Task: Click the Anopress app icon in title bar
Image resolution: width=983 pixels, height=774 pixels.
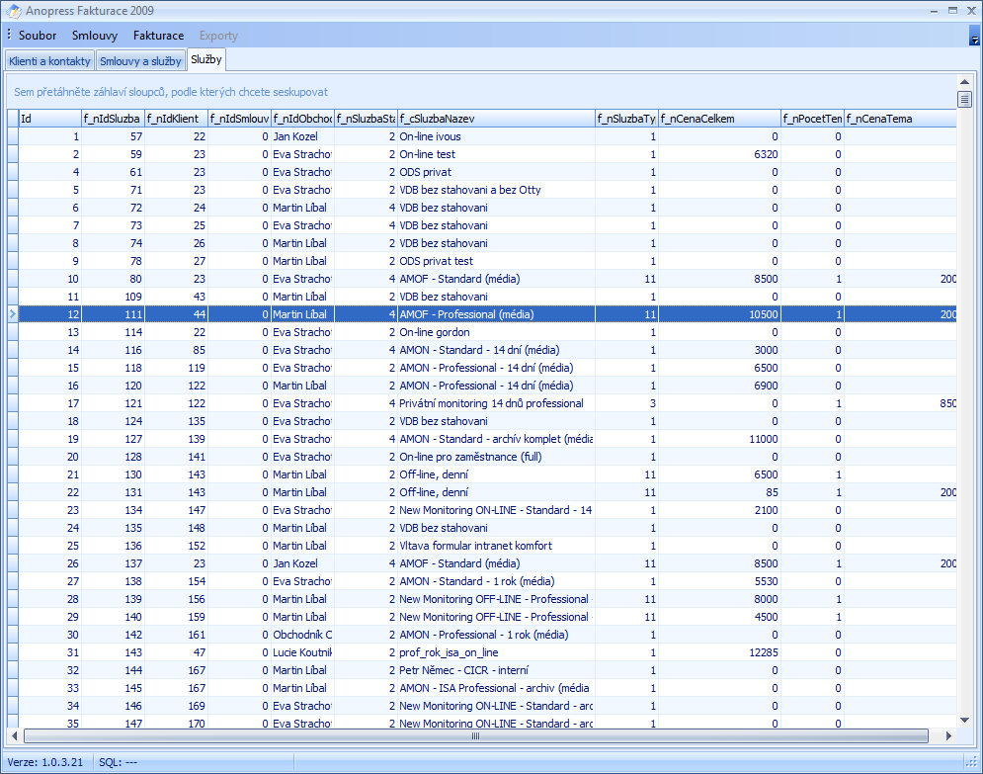Action: coord(14,11)
